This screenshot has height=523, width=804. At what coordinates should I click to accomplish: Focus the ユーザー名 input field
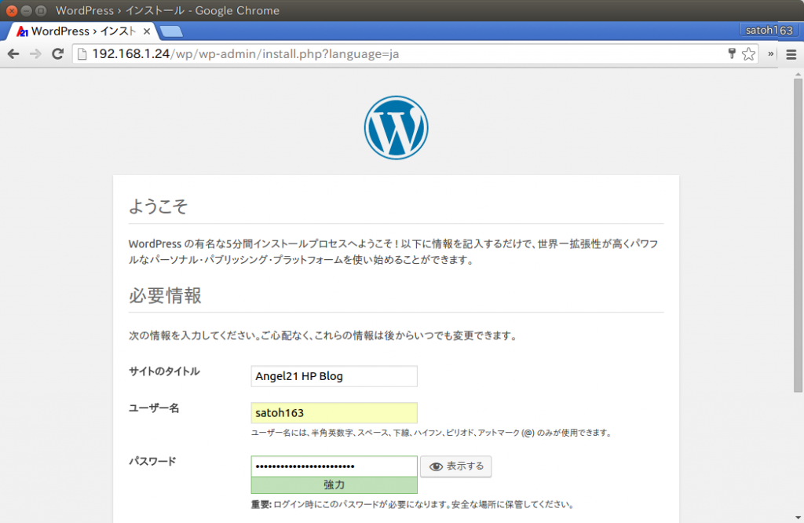coord(334,413)
